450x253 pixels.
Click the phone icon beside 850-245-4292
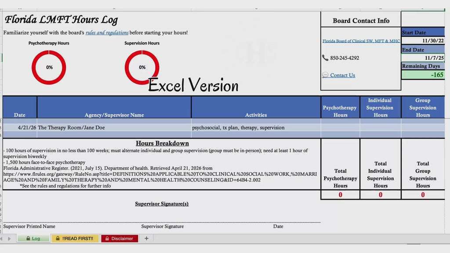325,58
